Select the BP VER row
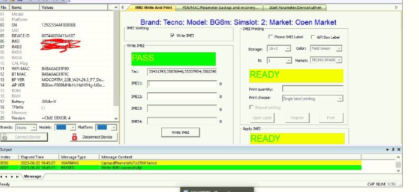Screen dimensions: 419x192 click(57, 80)
